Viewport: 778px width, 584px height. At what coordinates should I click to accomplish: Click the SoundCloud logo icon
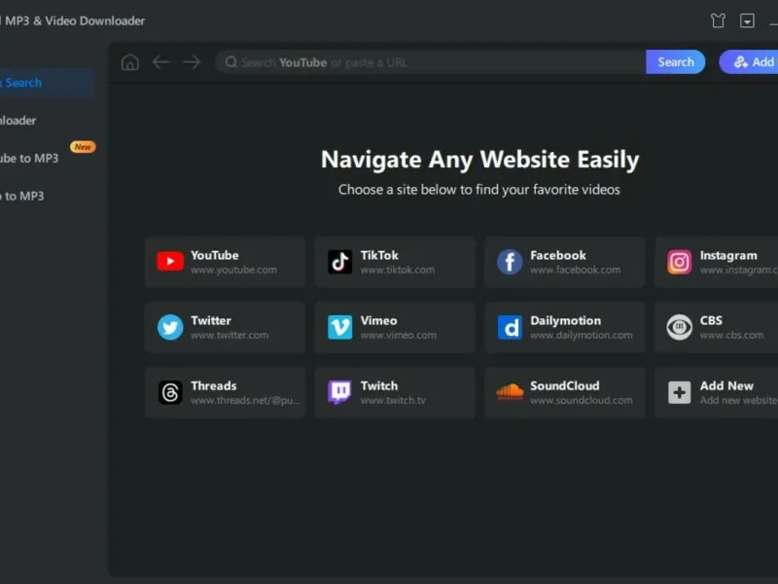click(x=510, y=392)
